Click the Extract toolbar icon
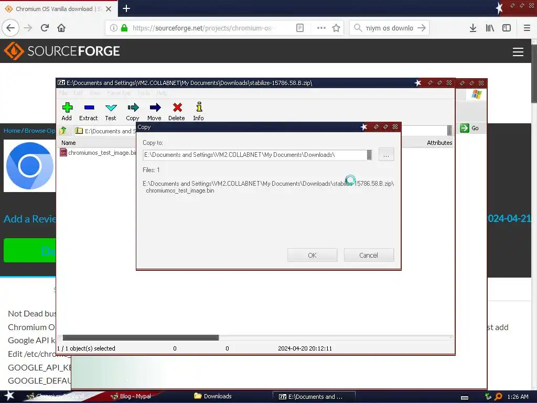The width and height of the screenshot is (537, 403). 88,111
